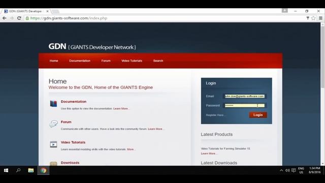Close the GDN browser tab
325x183 pixels.
click(47, 11)
